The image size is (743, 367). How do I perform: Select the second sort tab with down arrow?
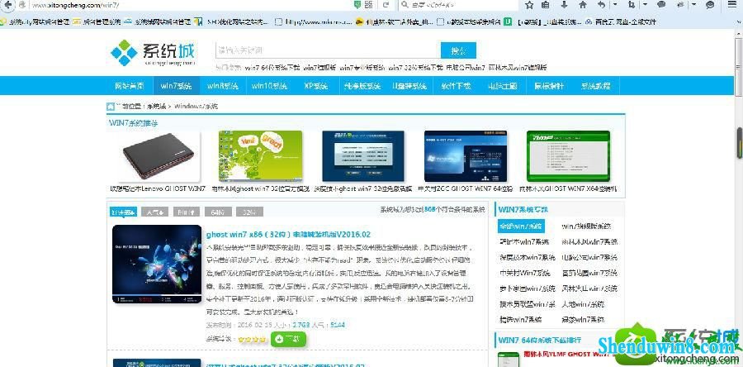tap(155, 212)
